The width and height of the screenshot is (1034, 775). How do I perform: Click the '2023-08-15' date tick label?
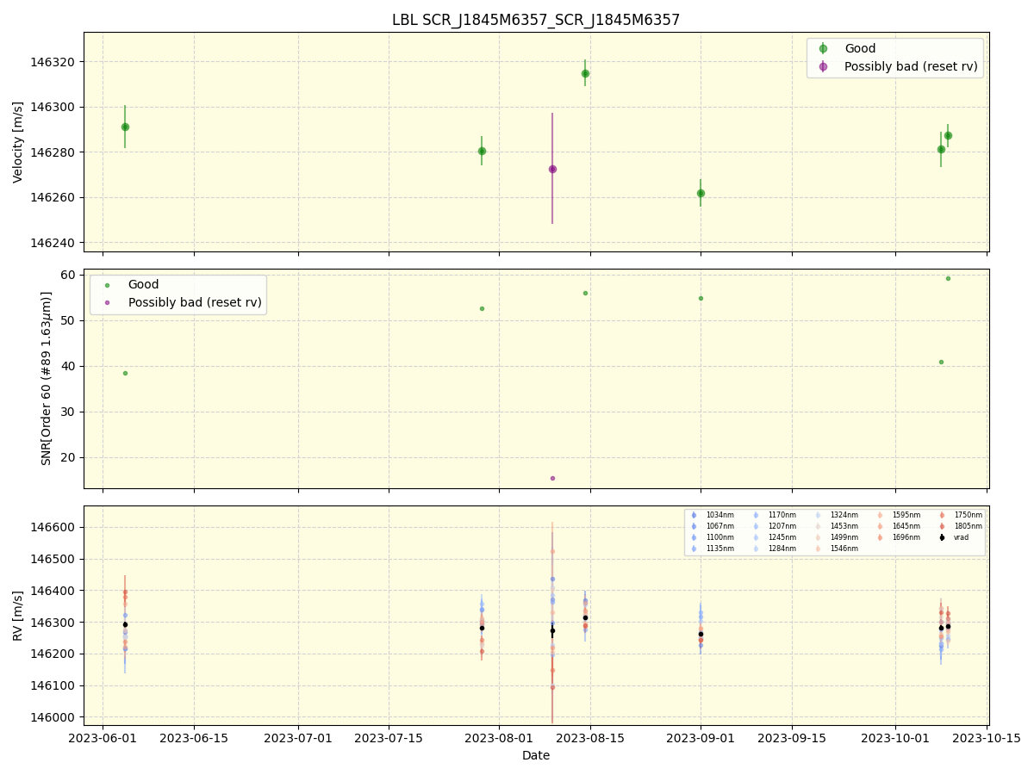[590, 738]
